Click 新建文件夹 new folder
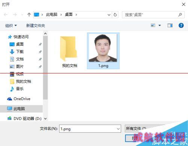The width and height of the screenshot is (188, 146). pos(36,26)
